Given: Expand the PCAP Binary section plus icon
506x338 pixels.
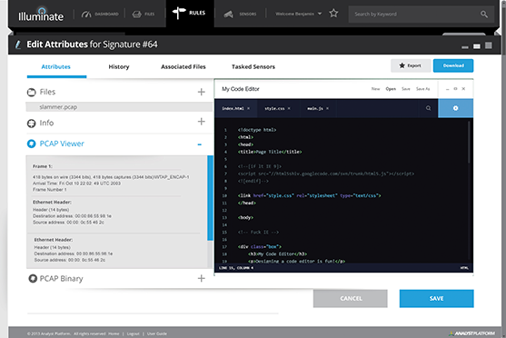Looking at the screenshot, I should [202, 278].
